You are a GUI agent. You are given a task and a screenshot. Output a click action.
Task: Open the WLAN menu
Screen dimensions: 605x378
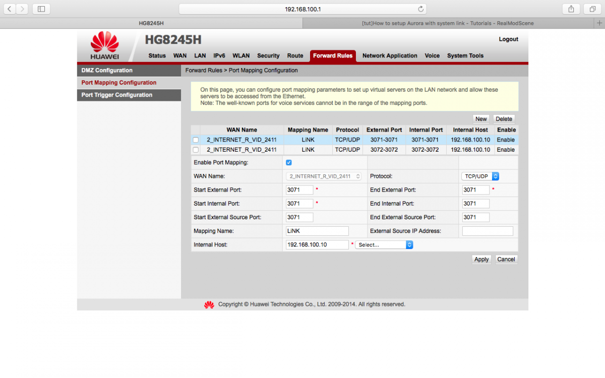pyautogui.click(x=241, y=56)
